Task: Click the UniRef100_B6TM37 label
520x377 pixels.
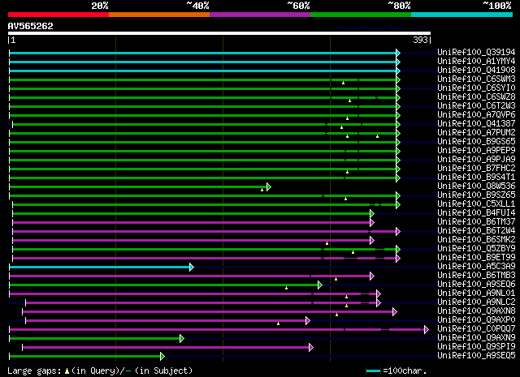Action: (476, 222)
